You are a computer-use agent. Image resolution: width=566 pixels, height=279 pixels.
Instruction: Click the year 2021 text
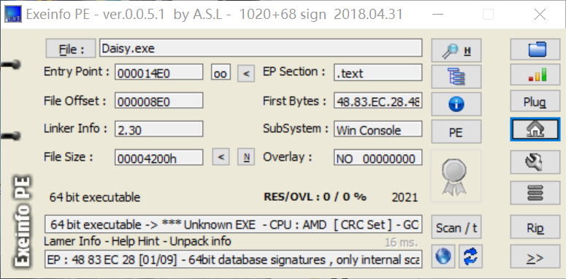405,197
